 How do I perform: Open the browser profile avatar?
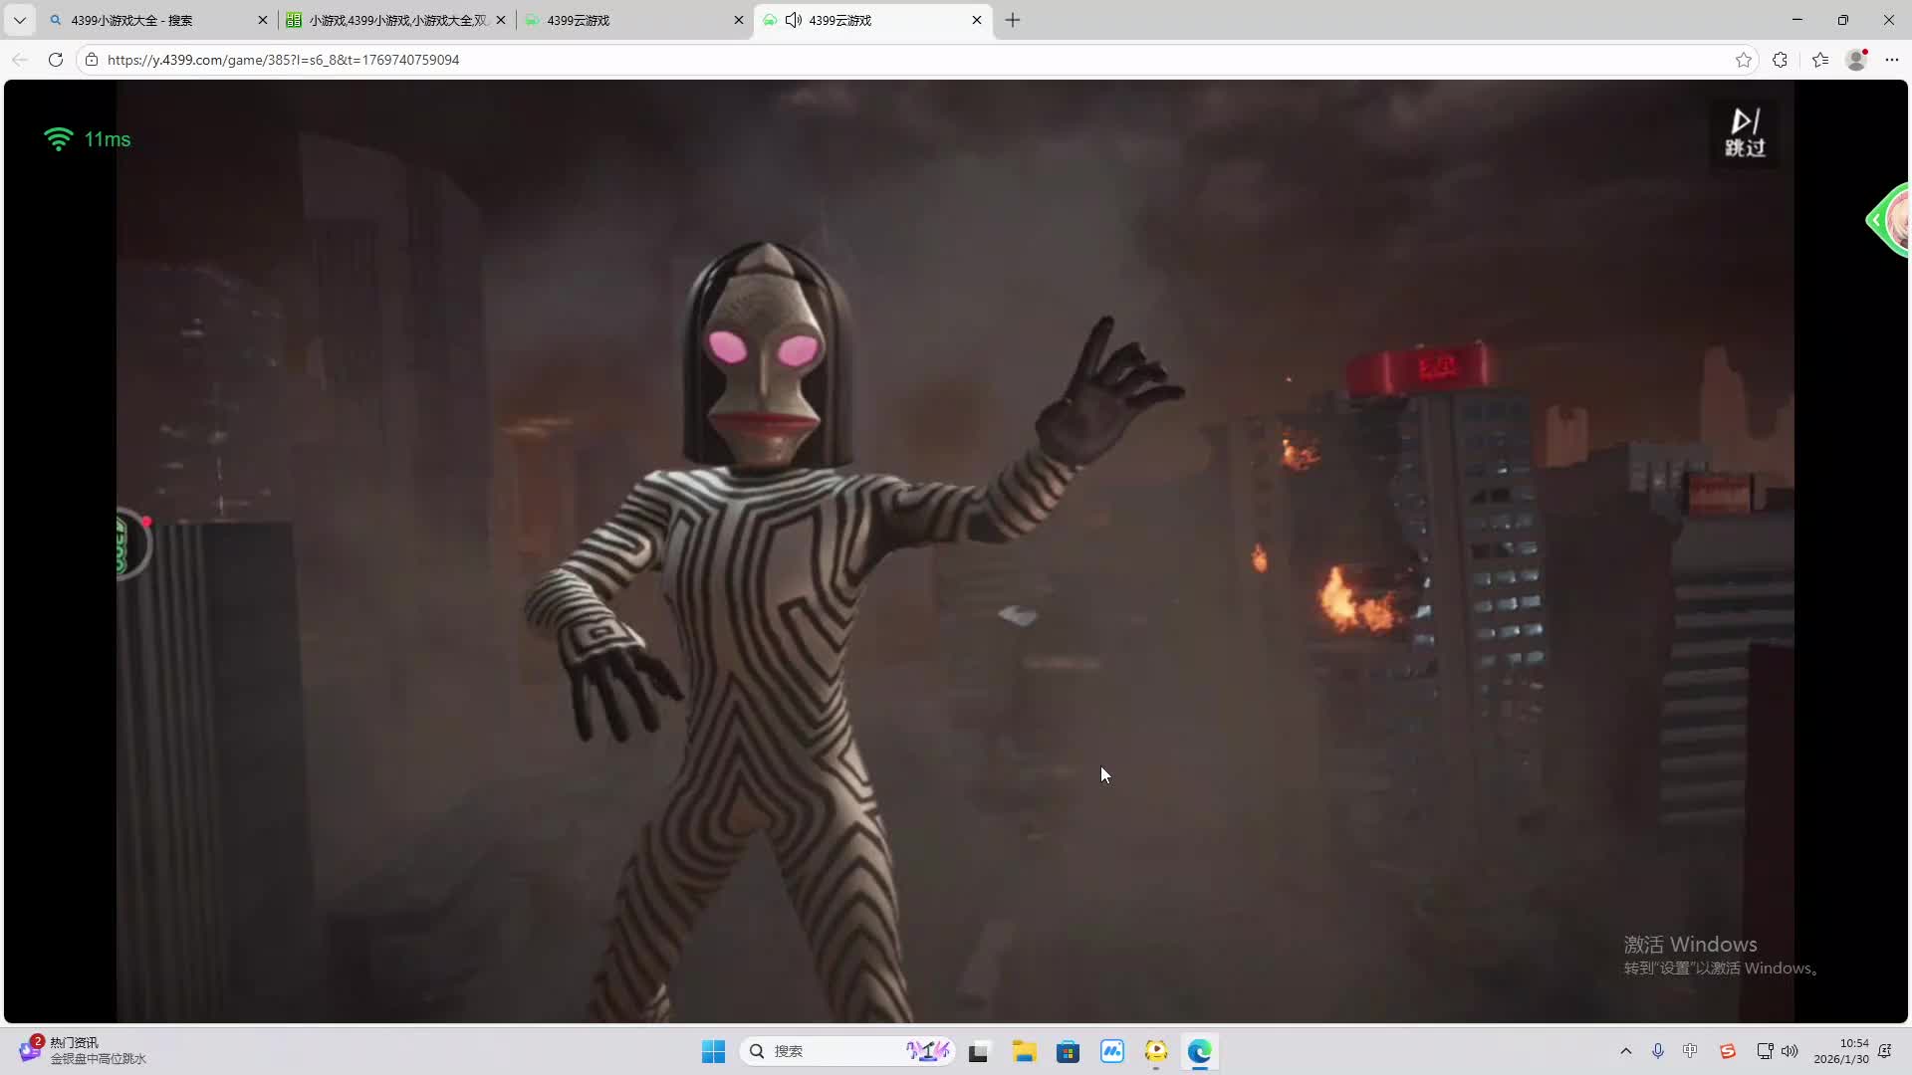pos(1856,60)
